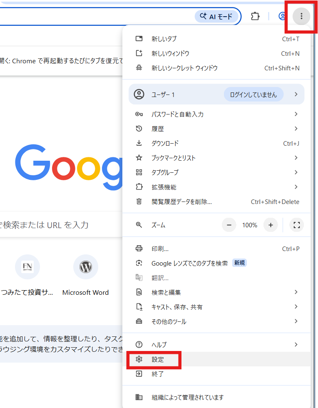Image resolution: width=318 pixels, height=408 pixels.
Task: Click the trash icon for clearing browsing data
Action: pos(139,202)
